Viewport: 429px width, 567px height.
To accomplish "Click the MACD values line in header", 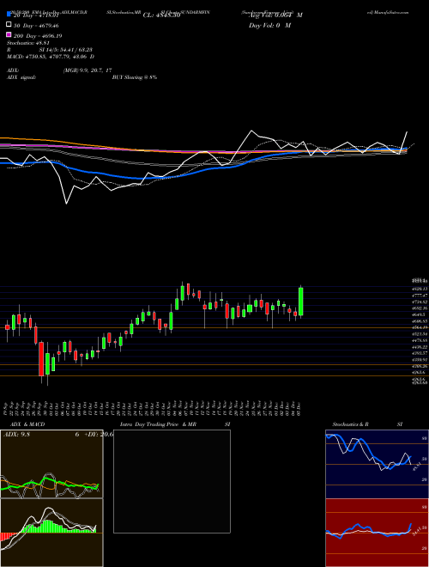I will 51,57.
